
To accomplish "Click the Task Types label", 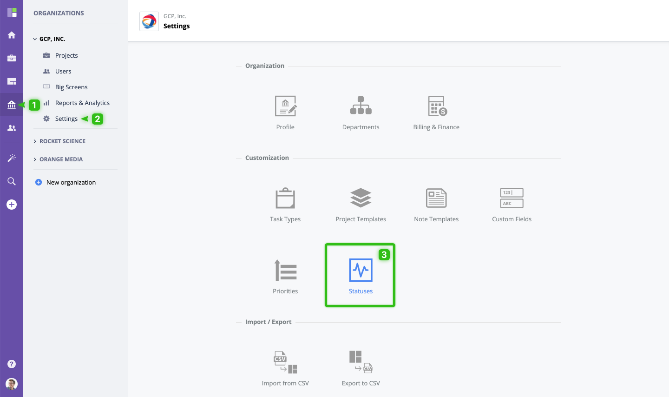I will click(285, 219).
